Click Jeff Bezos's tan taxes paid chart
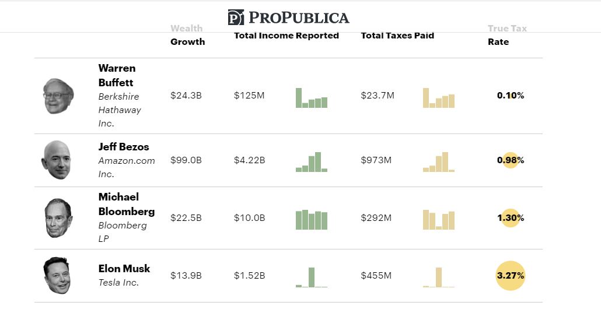 pos(439,162)
